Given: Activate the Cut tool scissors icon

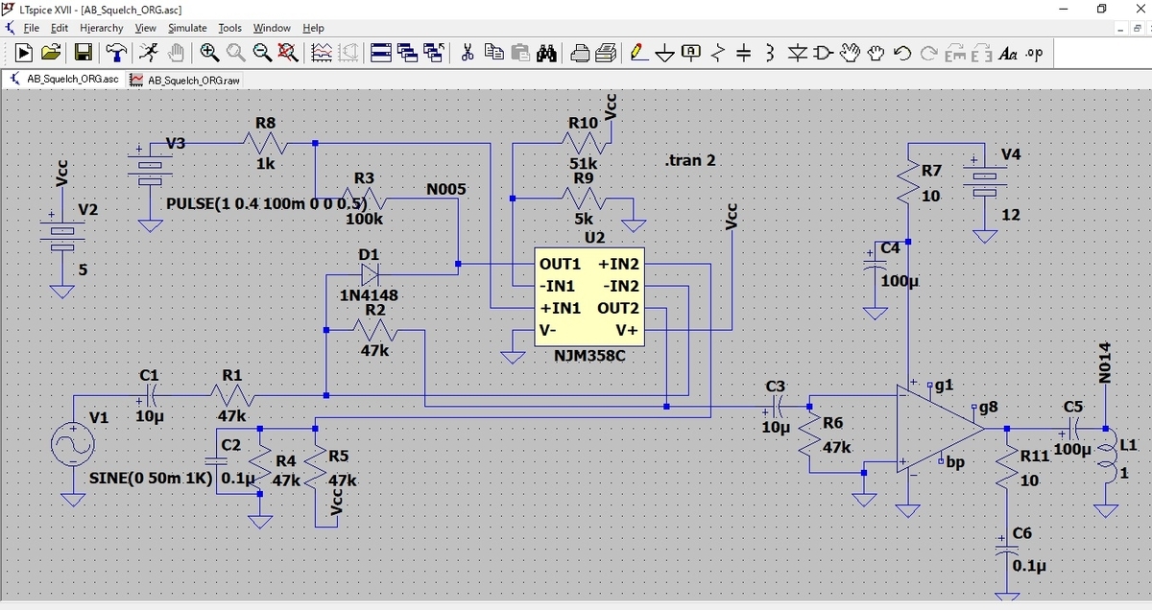Looking at the screenshot, I should click(x=466, y=53).
